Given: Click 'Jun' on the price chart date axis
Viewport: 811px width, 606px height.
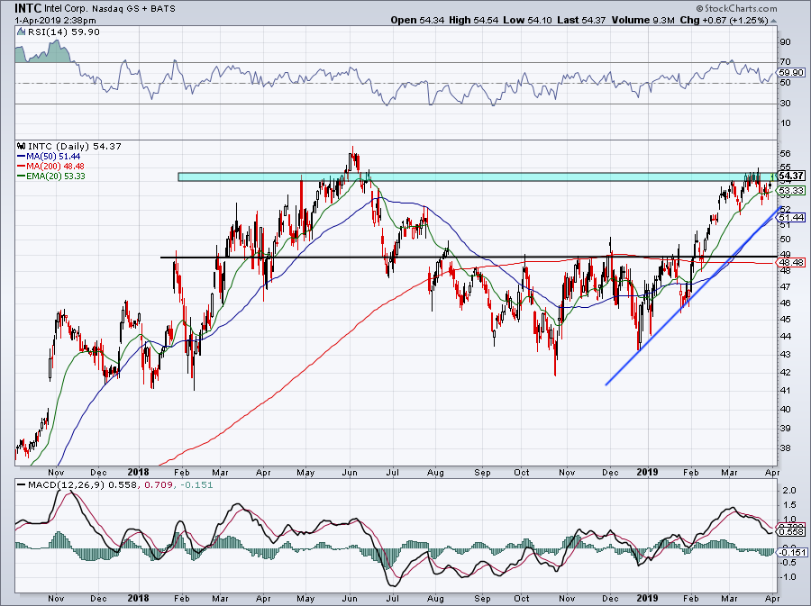Looking at the screenshot, I should click(351, 472).
